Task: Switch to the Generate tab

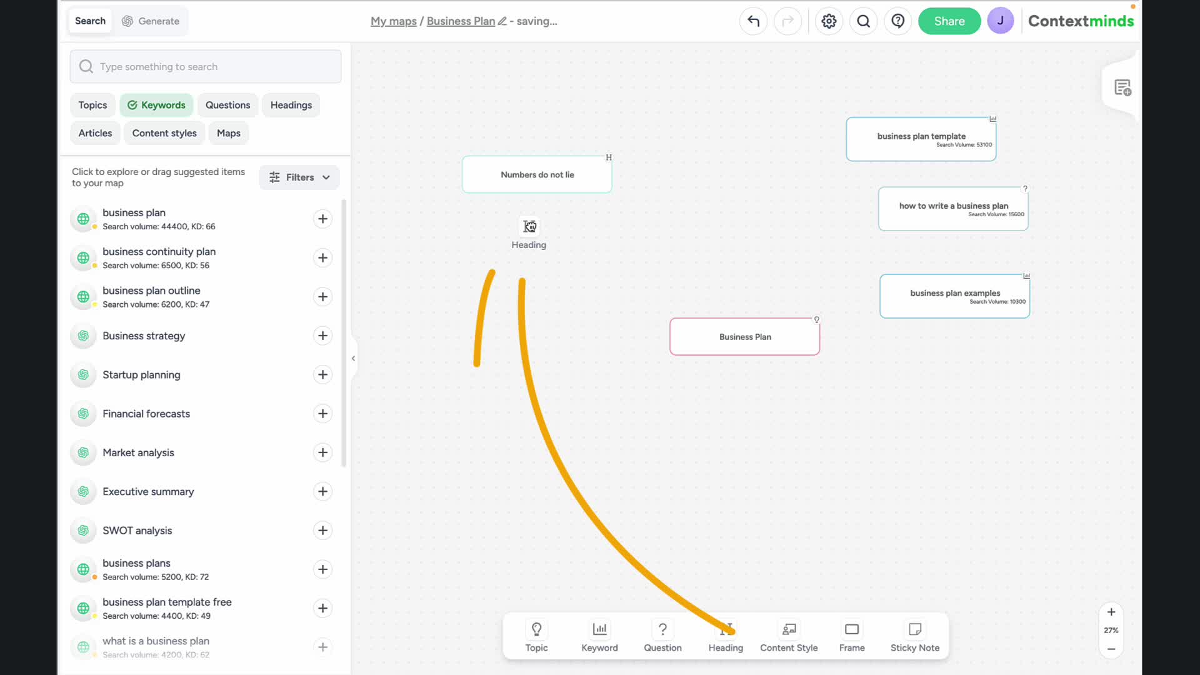Action: 151,21
